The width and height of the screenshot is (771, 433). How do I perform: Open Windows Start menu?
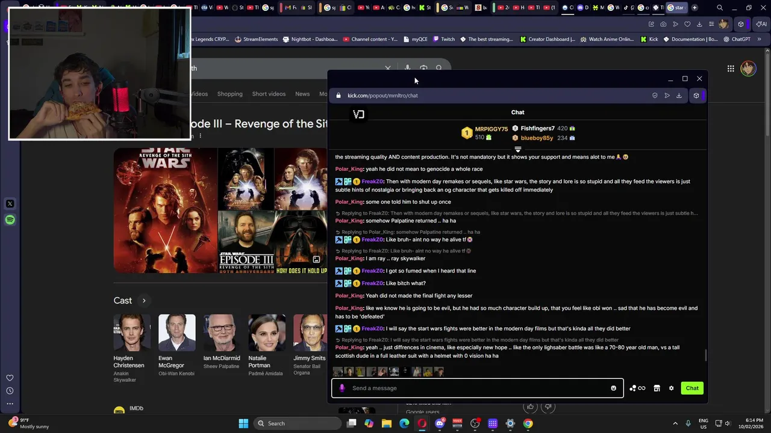tap(243, 423)
